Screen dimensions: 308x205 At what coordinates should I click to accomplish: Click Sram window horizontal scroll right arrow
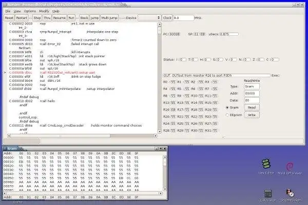pos(161,193)
